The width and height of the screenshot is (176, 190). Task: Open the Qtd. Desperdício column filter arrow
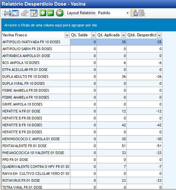159,35
